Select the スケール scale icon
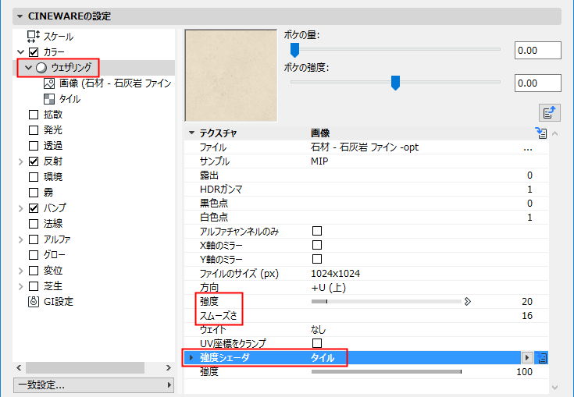 (x=34, y=36)
